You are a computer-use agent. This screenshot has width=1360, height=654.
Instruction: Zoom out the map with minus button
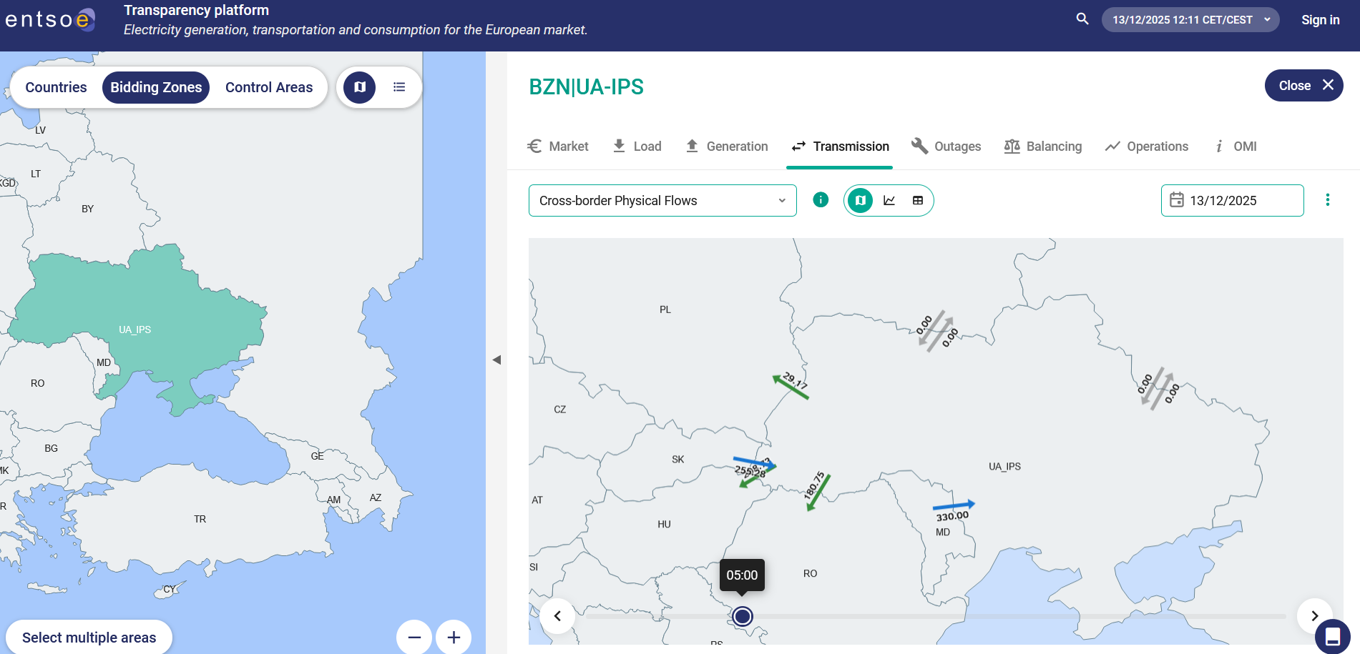pos(414,637)
